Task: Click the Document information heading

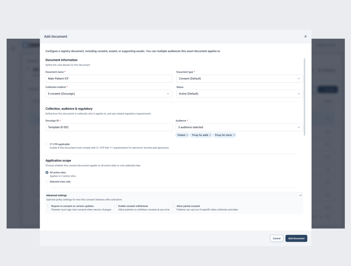Action: point(61,60)
